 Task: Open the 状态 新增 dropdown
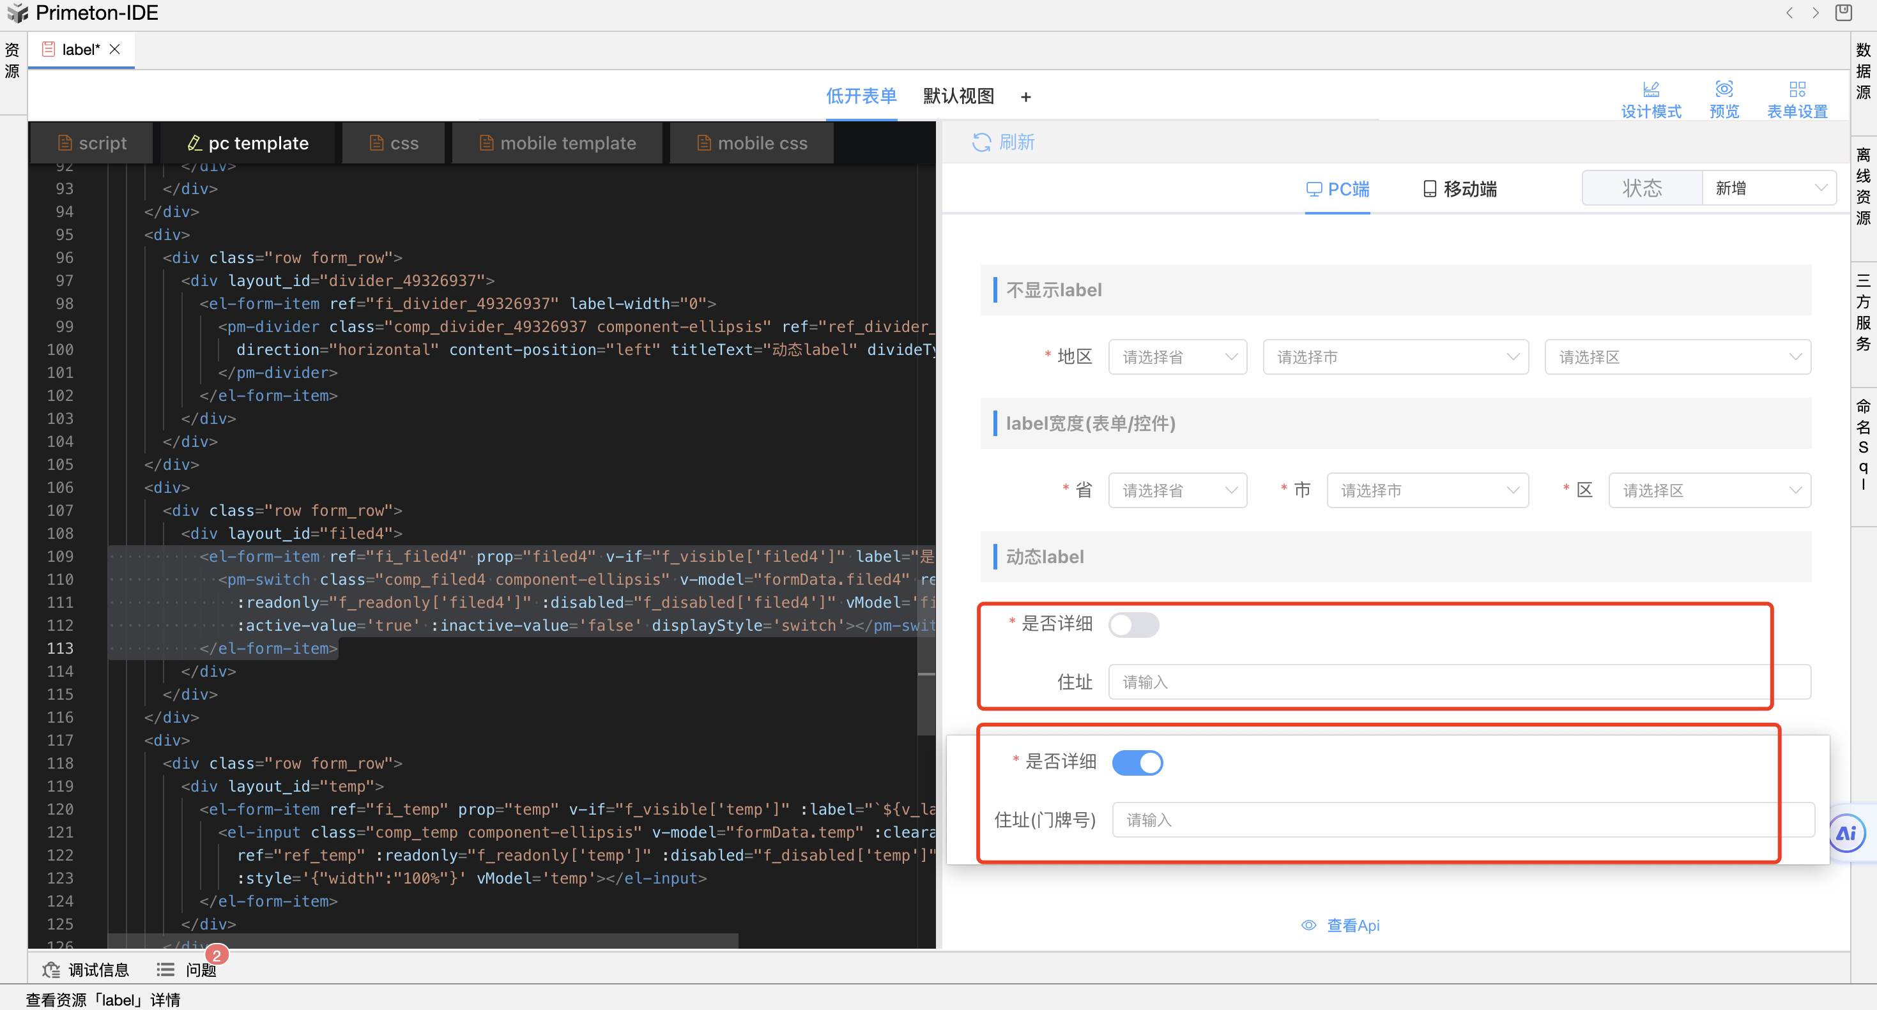(x=1768, y=188)
